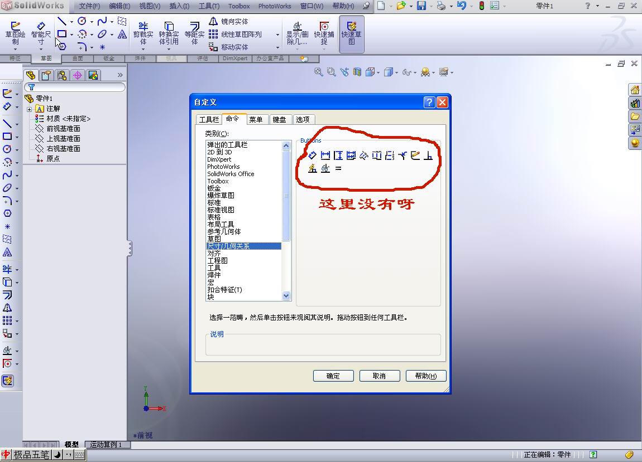
Task: Open 草图绘制 dropdown arrow in ribbon
Action: click(15, 49)
